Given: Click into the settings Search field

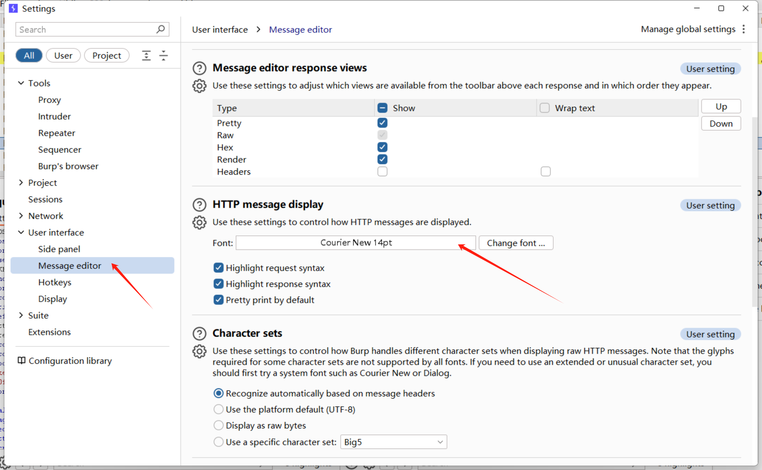Looking at the screenshot, I should tap(85, 29).
